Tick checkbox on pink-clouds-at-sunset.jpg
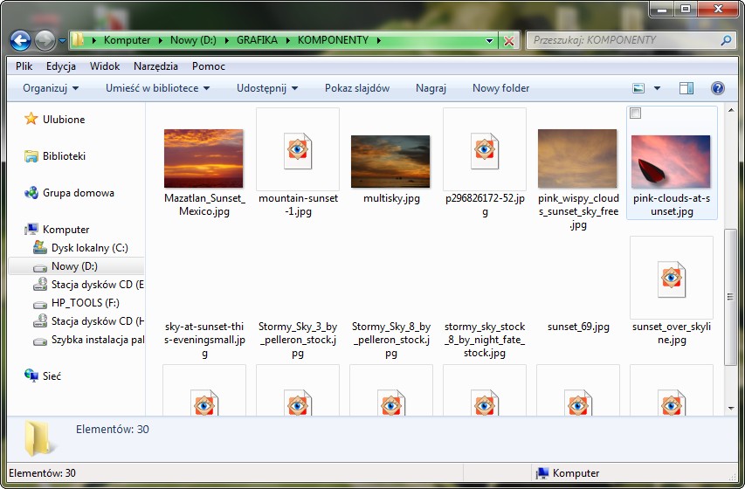This screenshot has height=489, width=745. coord(635,114)
